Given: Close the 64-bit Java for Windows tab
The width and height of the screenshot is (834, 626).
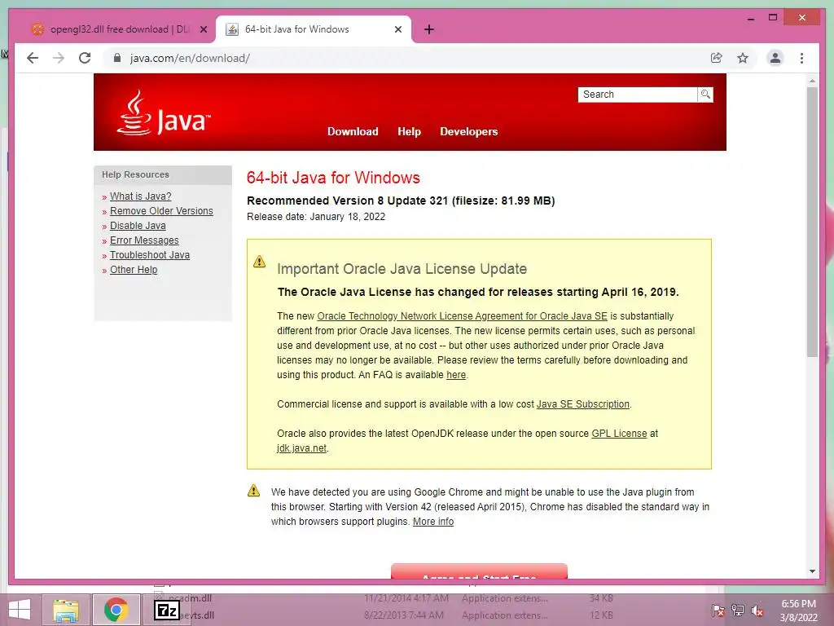Looking at the screenshot, I should [397, 30].
